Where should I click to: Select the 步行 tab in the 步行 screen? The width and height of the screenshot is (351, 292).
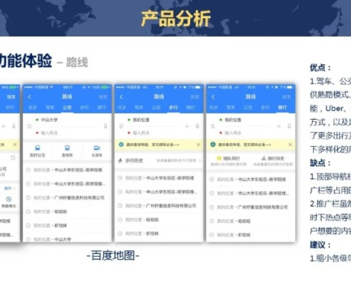(174, 107)
